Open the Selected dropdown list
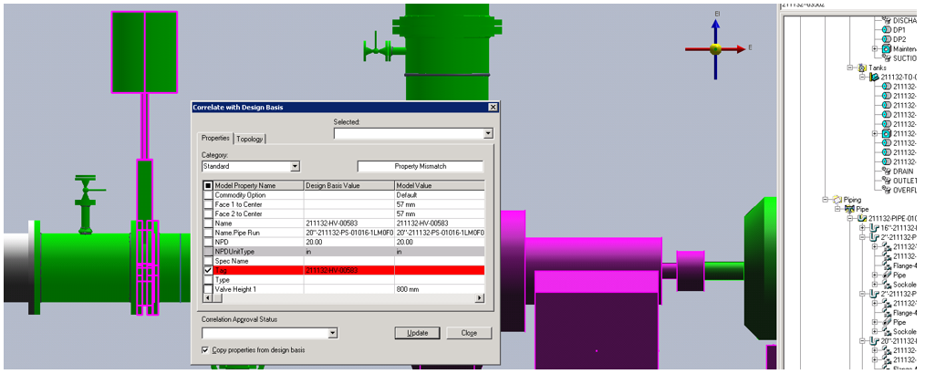 pos(488,133)
